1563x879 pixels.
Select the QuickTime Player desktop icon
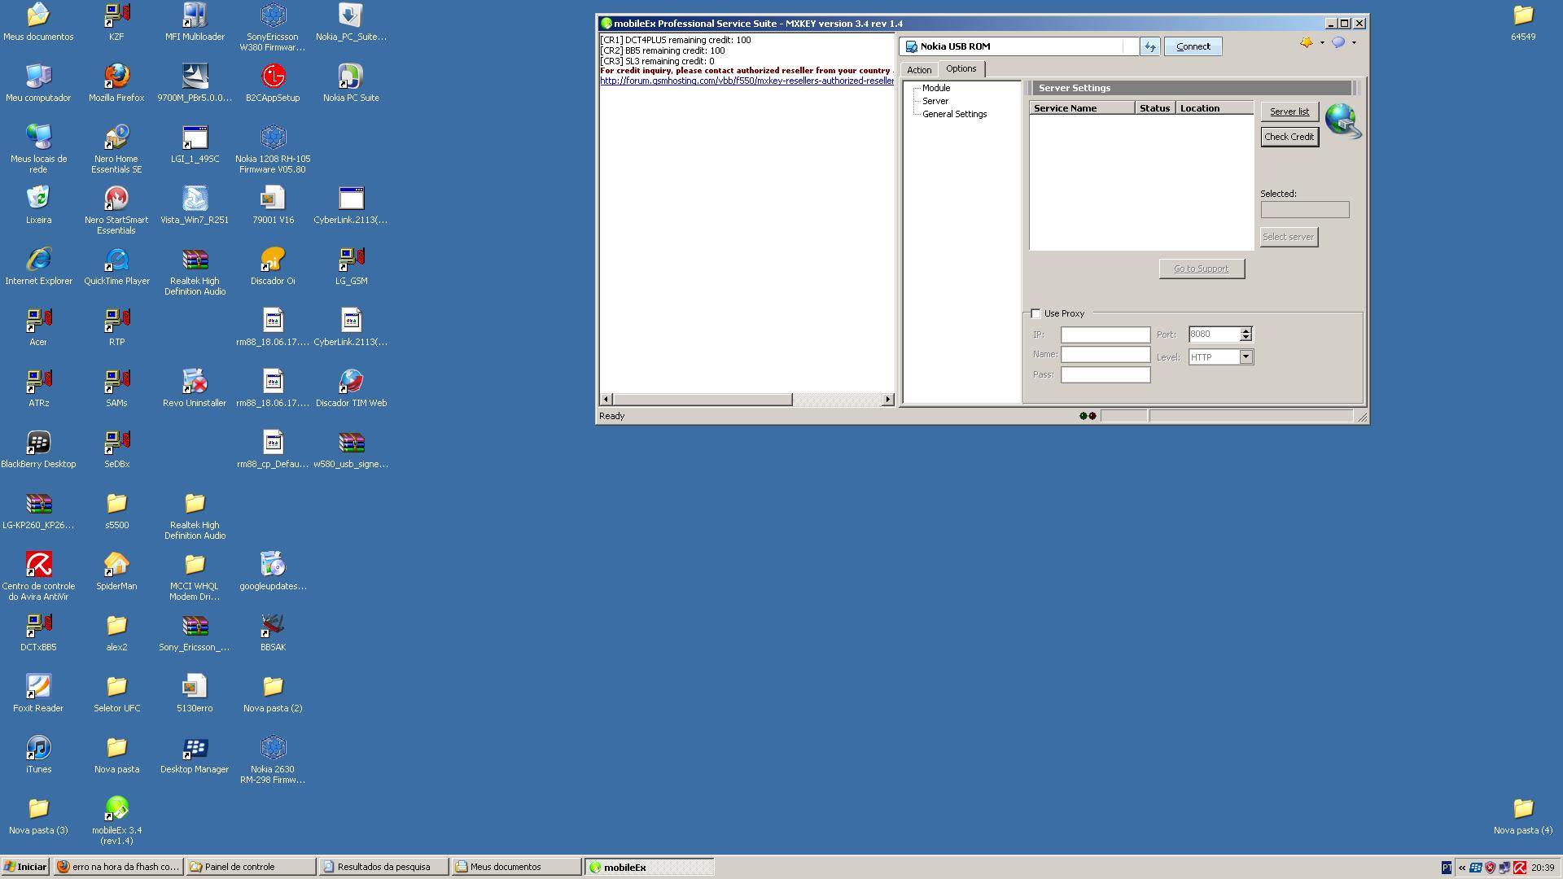[x=116, y=265]
